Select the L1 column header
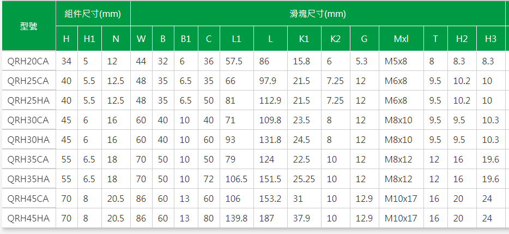 (x=237, y=39)
